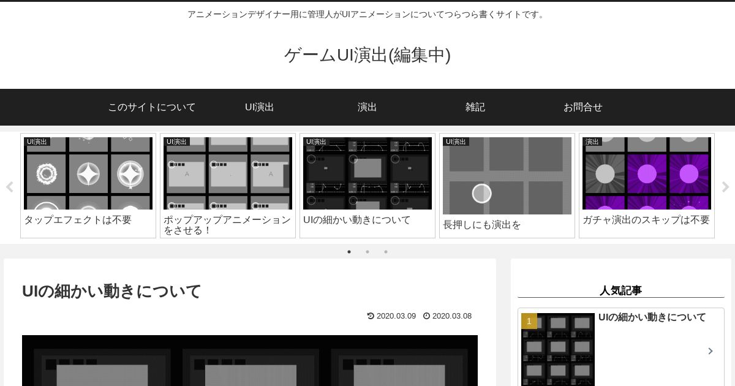735x386 pixels.
Task: Open the このサイトについて menu item
Action: tap(152, 107)
